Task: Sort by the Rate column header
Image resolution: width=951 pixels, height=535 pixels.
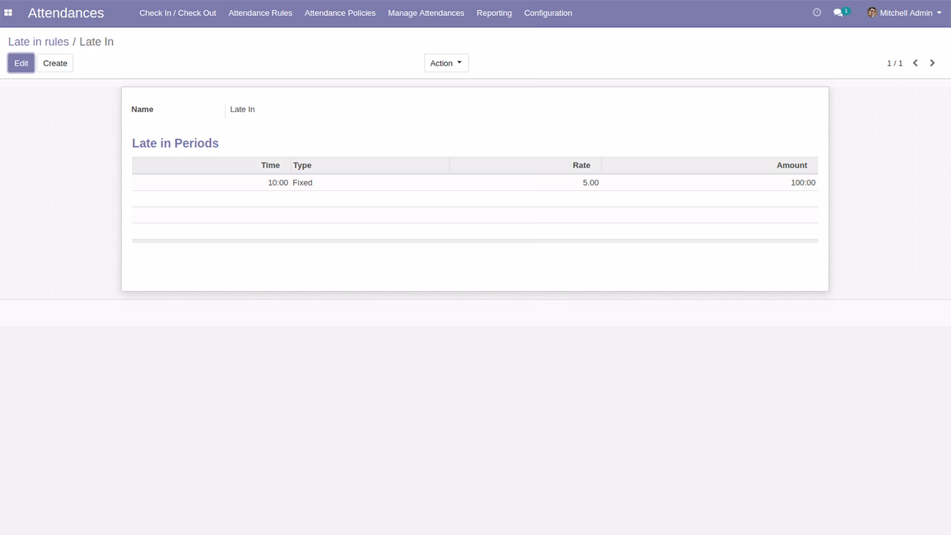Action: 526,165
